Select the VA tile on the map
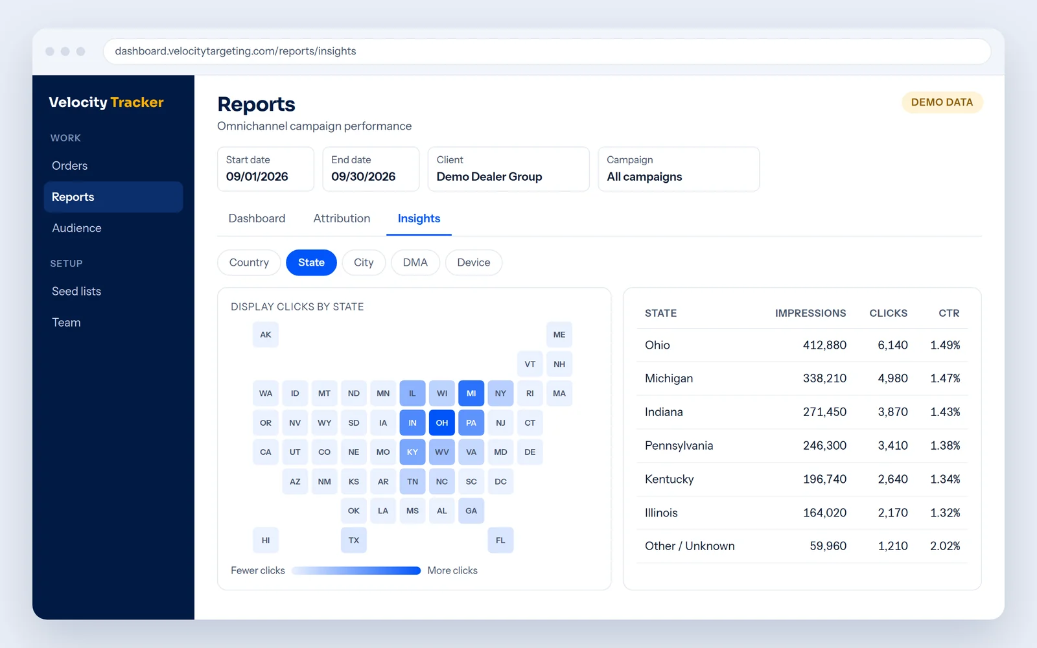Screen dimensions: 1037x648 [471, 452]
